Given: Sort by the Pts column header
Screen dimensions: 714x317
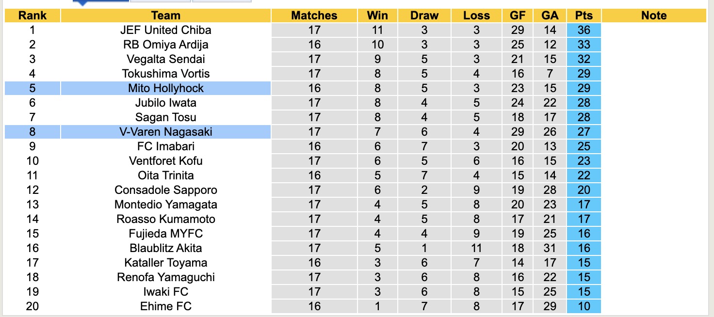Looking at the screenshot, I should [584, 16].
